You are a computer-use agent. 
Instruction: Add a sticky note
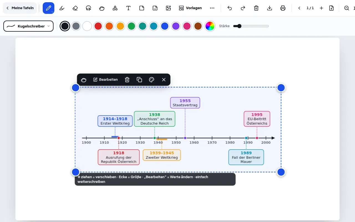142,8
